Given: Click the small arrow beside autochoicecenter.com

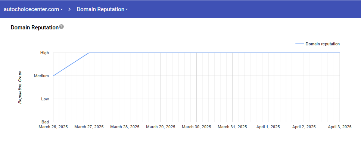Looking at the screenshot, I should [62, 10].
